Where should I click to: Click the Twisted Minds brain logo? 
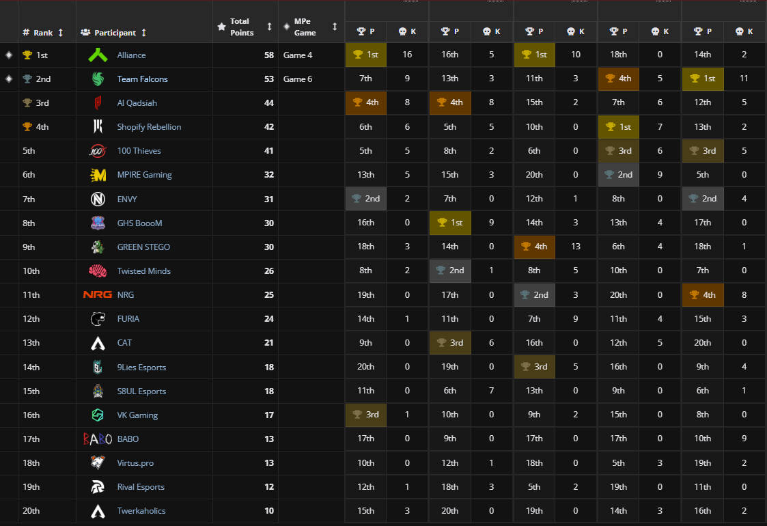coord(98,271)
